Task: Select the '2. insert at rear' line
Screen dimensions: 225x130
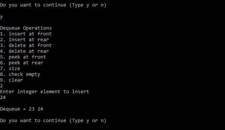Action: pos(24,40)
